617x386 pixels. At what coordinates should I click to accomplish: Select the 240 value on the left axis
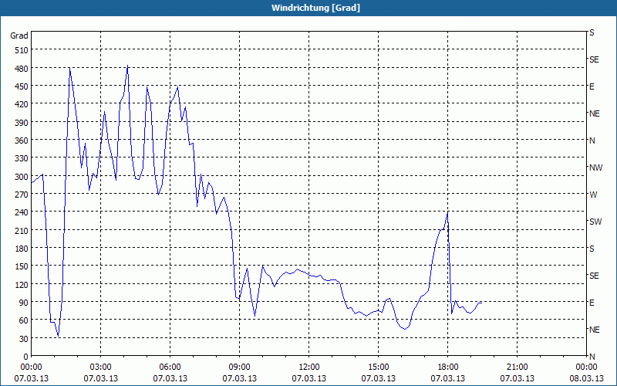(22, 212)
